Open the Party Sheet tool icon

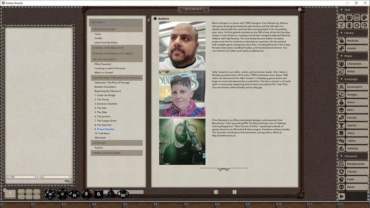click(x=349, y=18)
